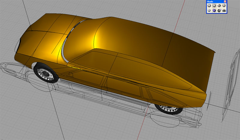
Task: Click the small gray sphere in bottom row
Action: (x=209, y=10)
